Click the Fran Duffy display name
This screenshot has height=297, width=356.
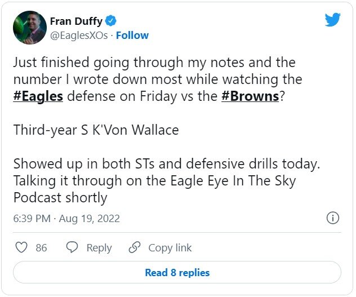click(76, 21)
